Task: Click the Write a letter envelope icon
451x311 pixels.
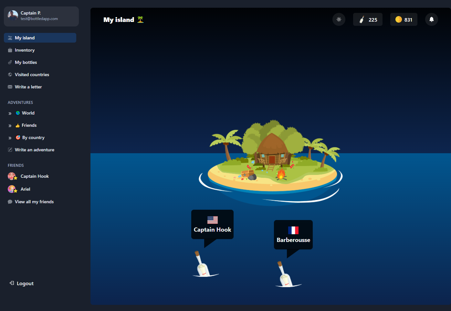Action: pos(10,87)
